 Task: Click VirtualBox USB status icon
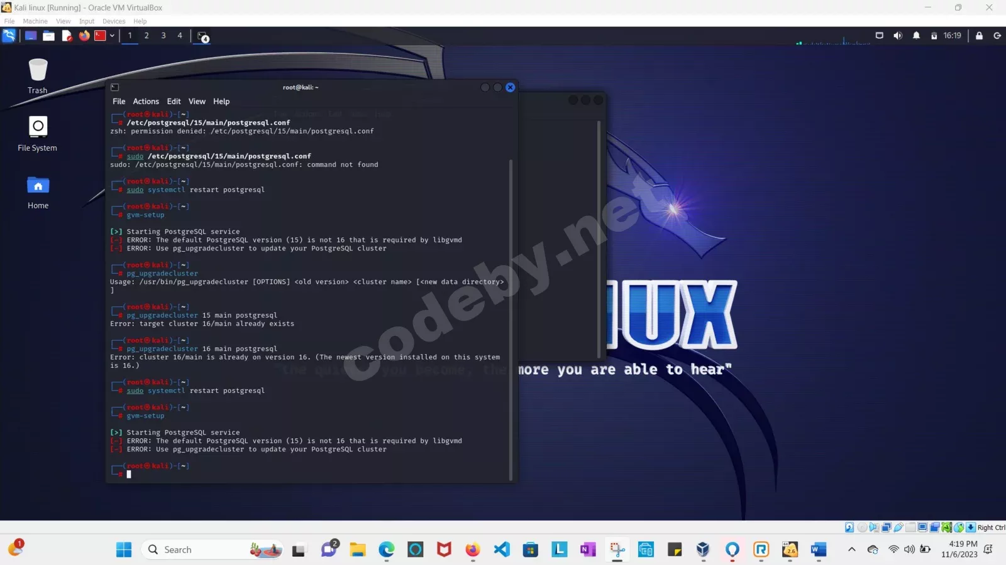pyautogui.click(x=898, y=527)
